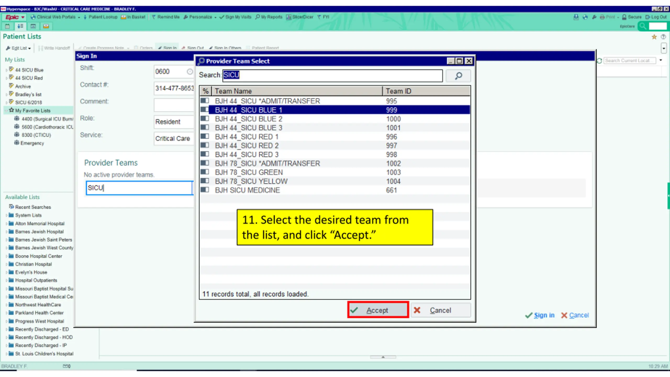The height and width of the screenshot is (377, 670).
Task: Click the refresh icon near location search
Action: 599,61
